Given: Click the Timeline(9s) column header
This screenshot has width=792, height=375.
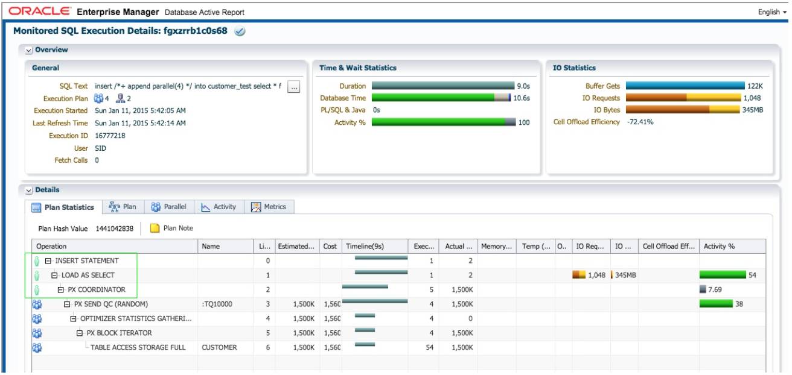Looking at the screenshot, I should click(375, 247).
